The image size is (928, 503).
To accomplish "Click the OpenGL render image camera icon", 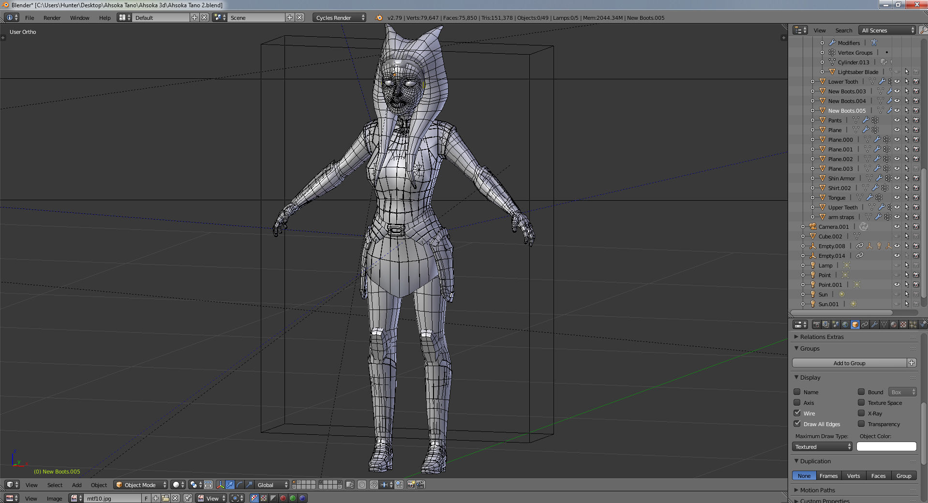I will pyautogui.click(x=411, y=485).
